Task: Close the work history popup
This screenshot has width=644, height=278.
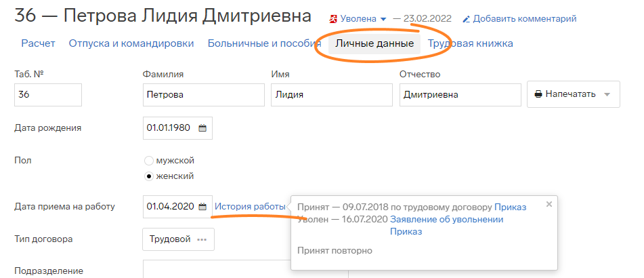Action: pos(549,204)
